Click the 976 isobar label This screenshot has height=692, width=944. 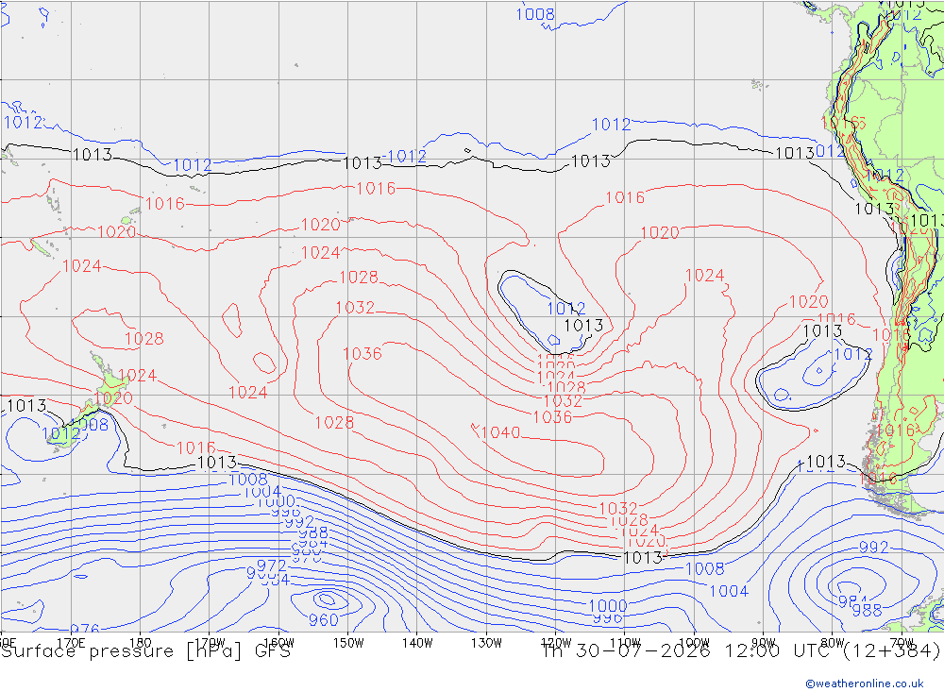(85, 629)
